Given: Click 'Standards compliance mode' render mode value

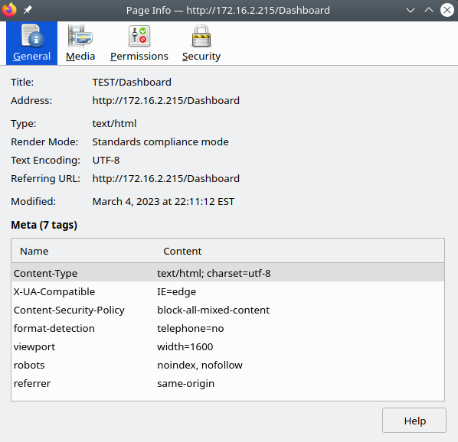Looking at the screenshot, I should click(x=160, y=142).
